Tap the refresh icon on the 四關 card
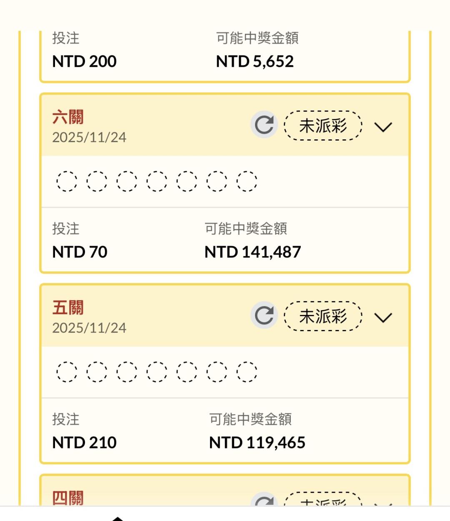Screen dimensions: 450x521 pos(264,501)
